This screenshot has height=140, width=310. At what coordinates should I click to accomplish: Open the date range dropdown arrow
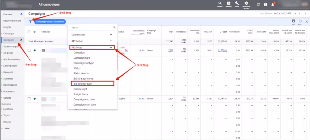coord(296,13)
